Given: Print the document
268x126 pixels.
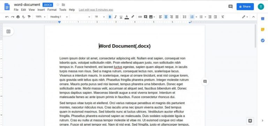Looking at the screenshot, I should [x=18, y=17].
